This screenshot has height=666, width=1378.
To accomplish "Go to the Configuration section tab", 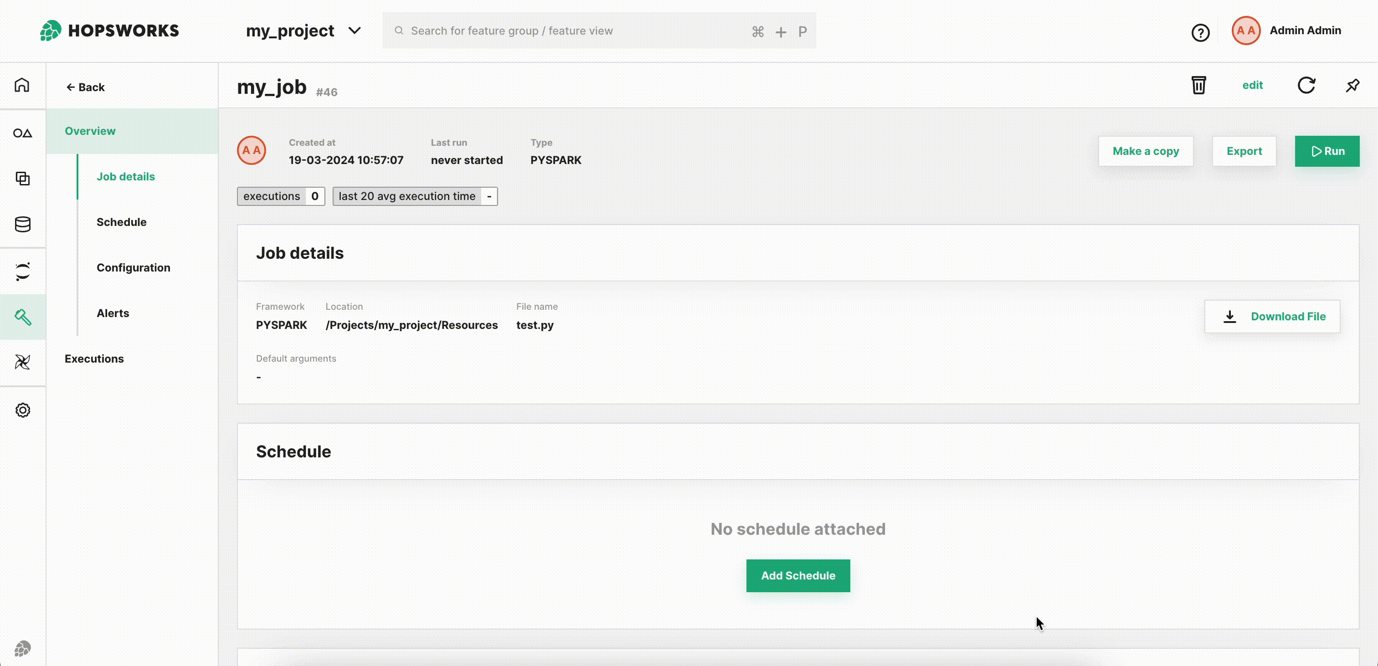I will pos(133,267).
